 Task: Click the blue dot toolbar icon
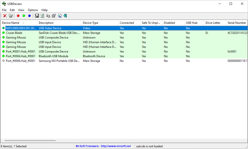(x=29, y=16)
